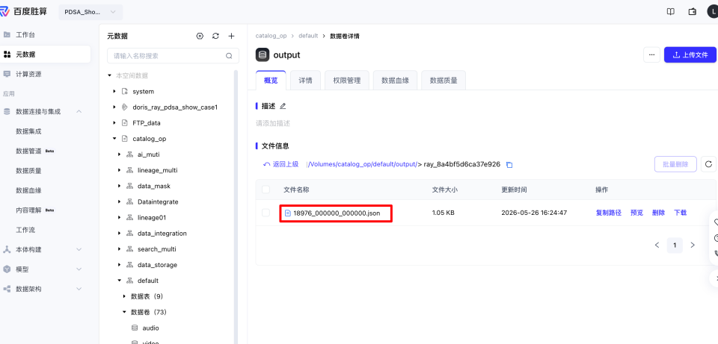Open 数据管道 in the sidebar
The width and height of the screenshot is (718, 344).
click(x=29, y=151)
